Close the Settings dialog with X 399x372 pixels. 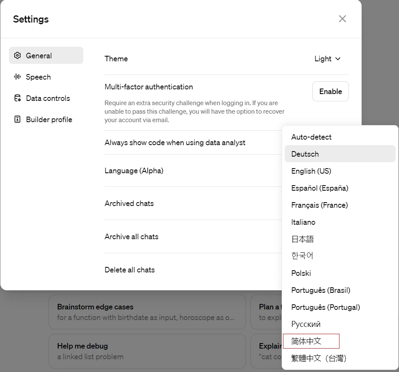coord(342,19)
